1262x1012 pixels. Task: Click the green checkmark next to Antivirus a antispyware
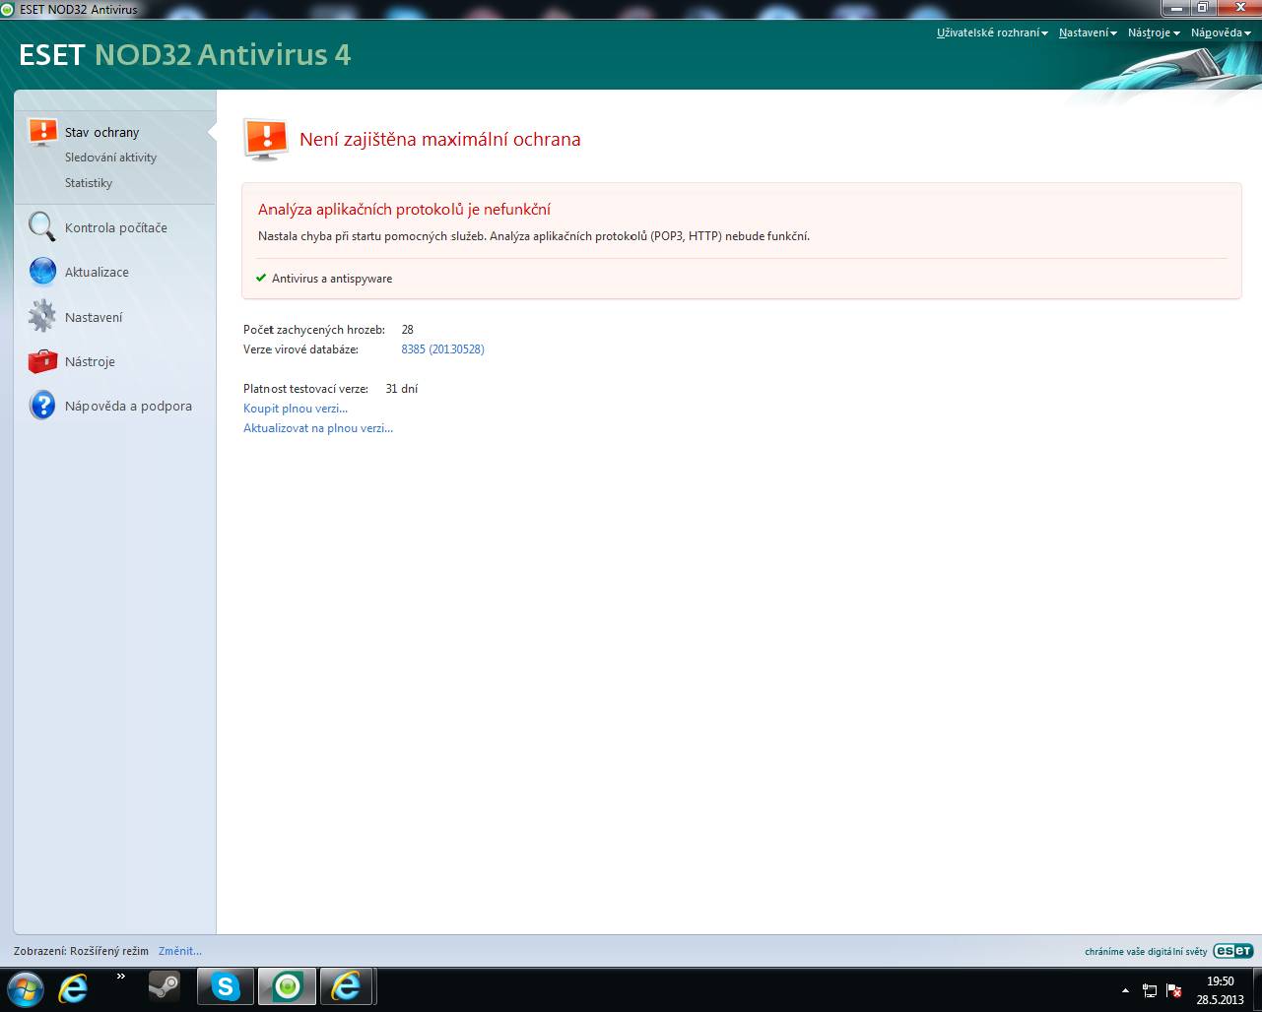261,278
